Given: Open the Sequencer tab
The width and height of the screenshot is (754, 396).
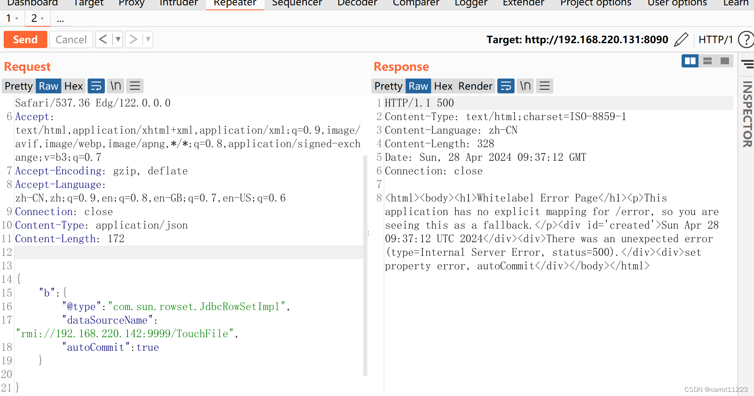Looking at the screenshot, I should pos(297,3).
